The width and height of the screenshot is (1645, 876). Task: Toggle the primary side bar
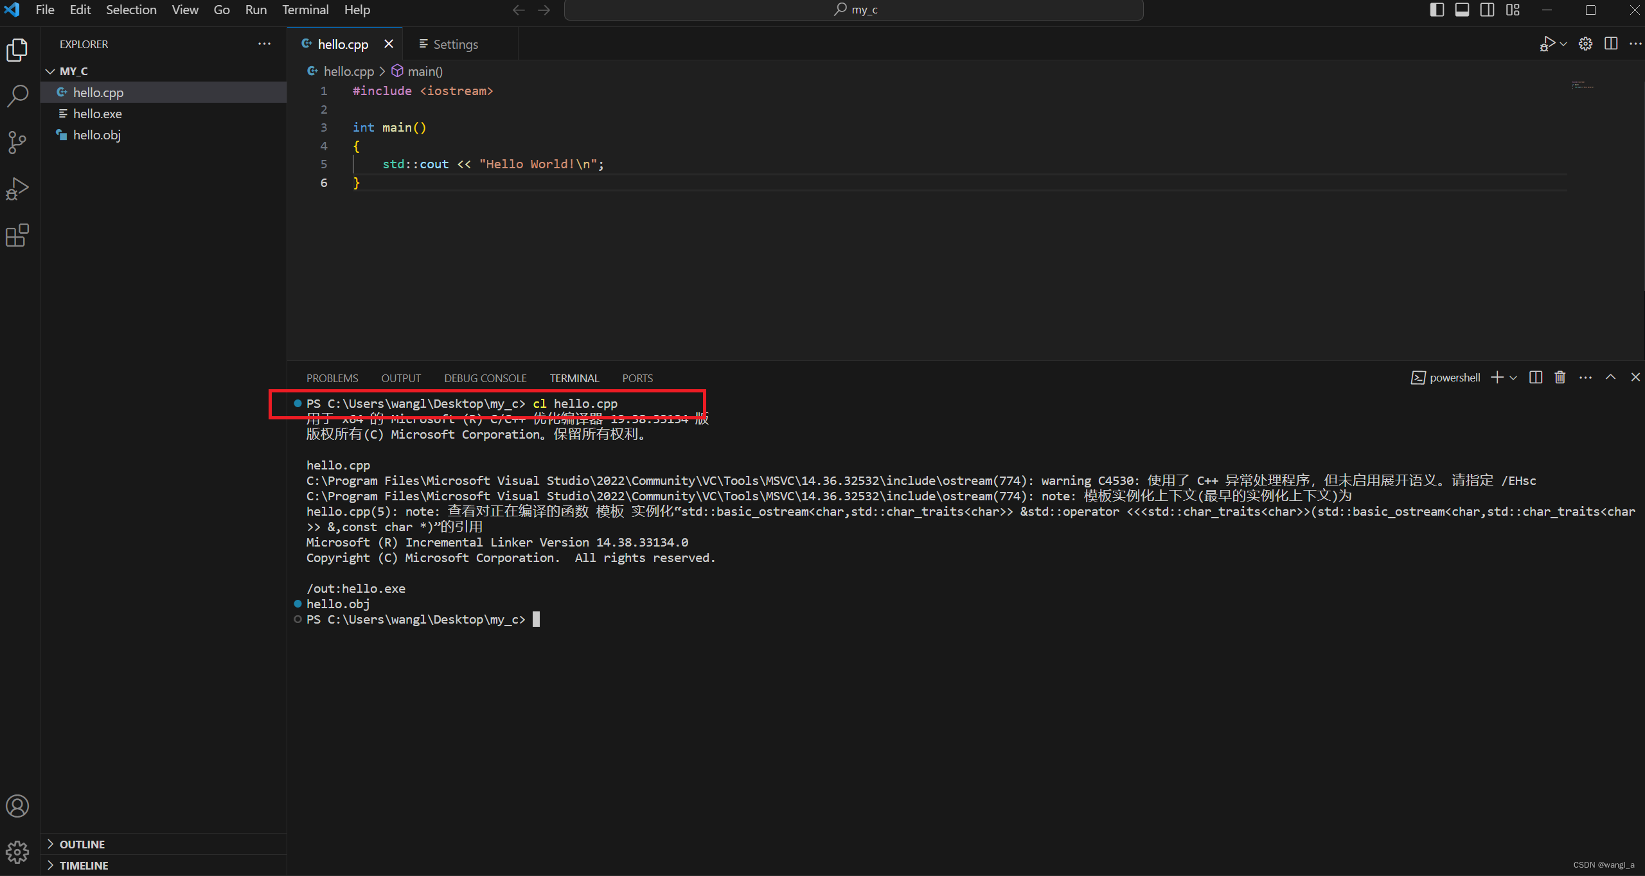(x=1437, y=10)
